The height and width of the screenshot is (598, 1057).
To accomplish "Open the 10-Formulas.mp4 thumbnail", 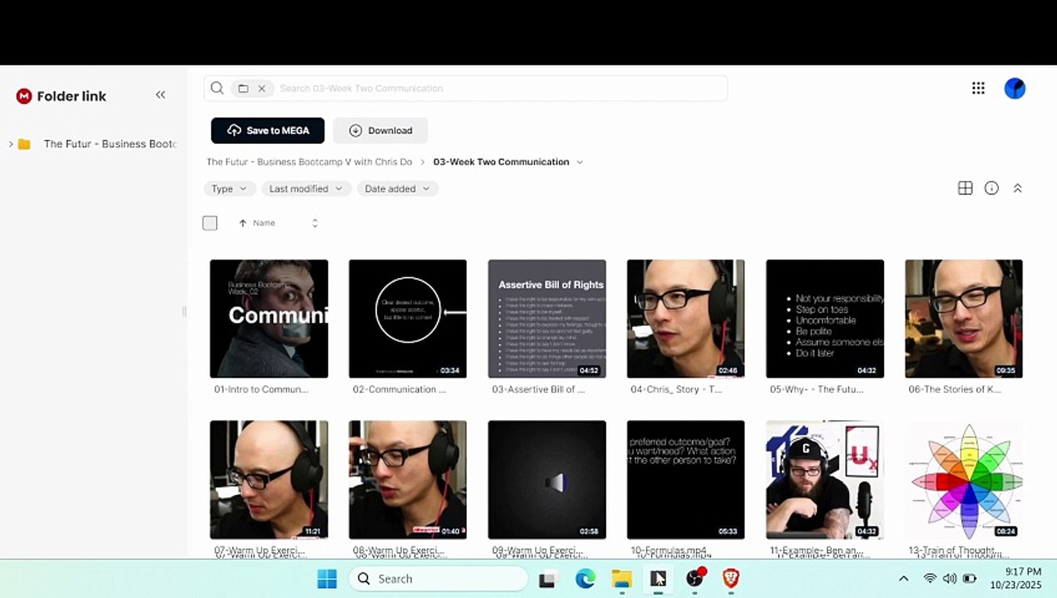I will [x=686, y=479].
